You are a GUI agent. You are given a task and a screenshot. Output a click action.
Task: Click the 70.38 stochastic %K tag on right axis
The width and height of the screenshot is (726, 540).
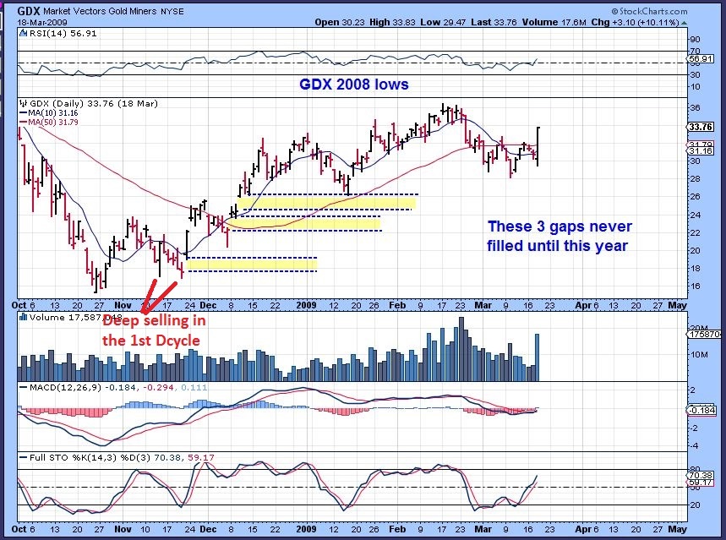click(701, 476)
